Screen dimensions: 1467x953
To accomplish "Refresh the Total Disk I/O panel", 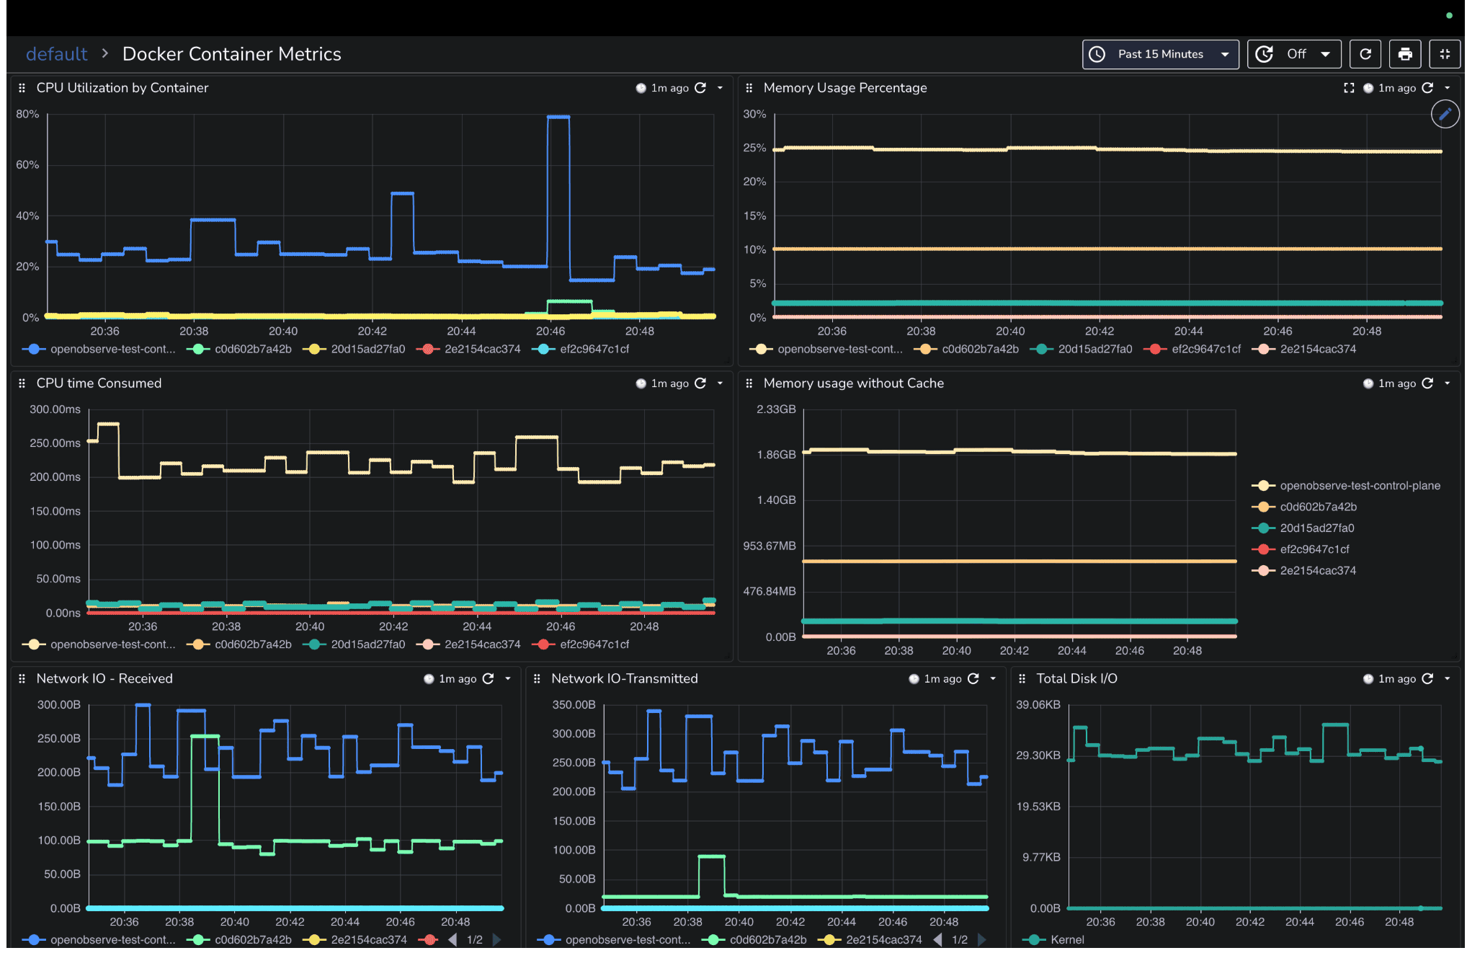I will [x=1429, y=678].
